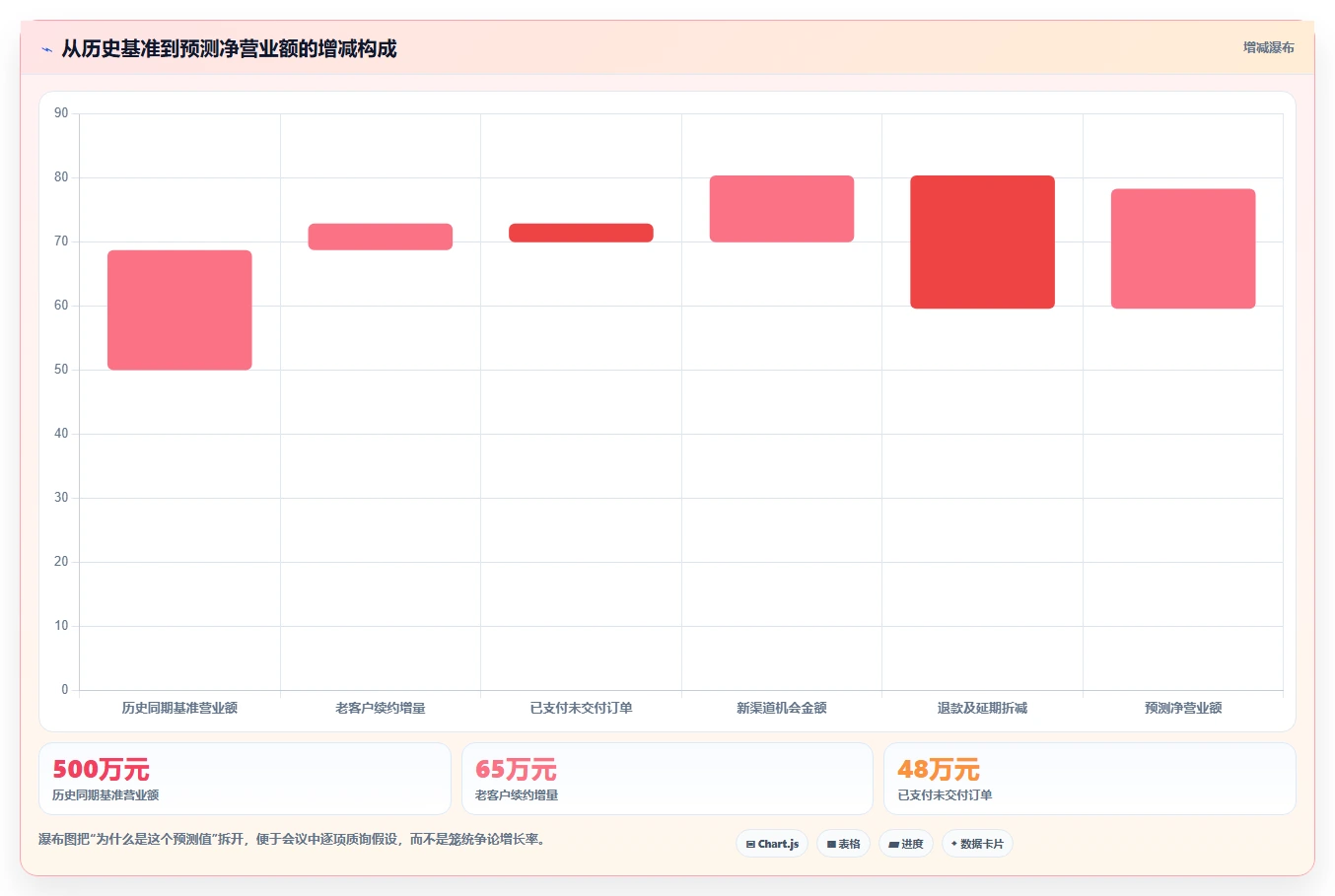
Task: Click the 表格 tag chip
Action: point(843,844)
